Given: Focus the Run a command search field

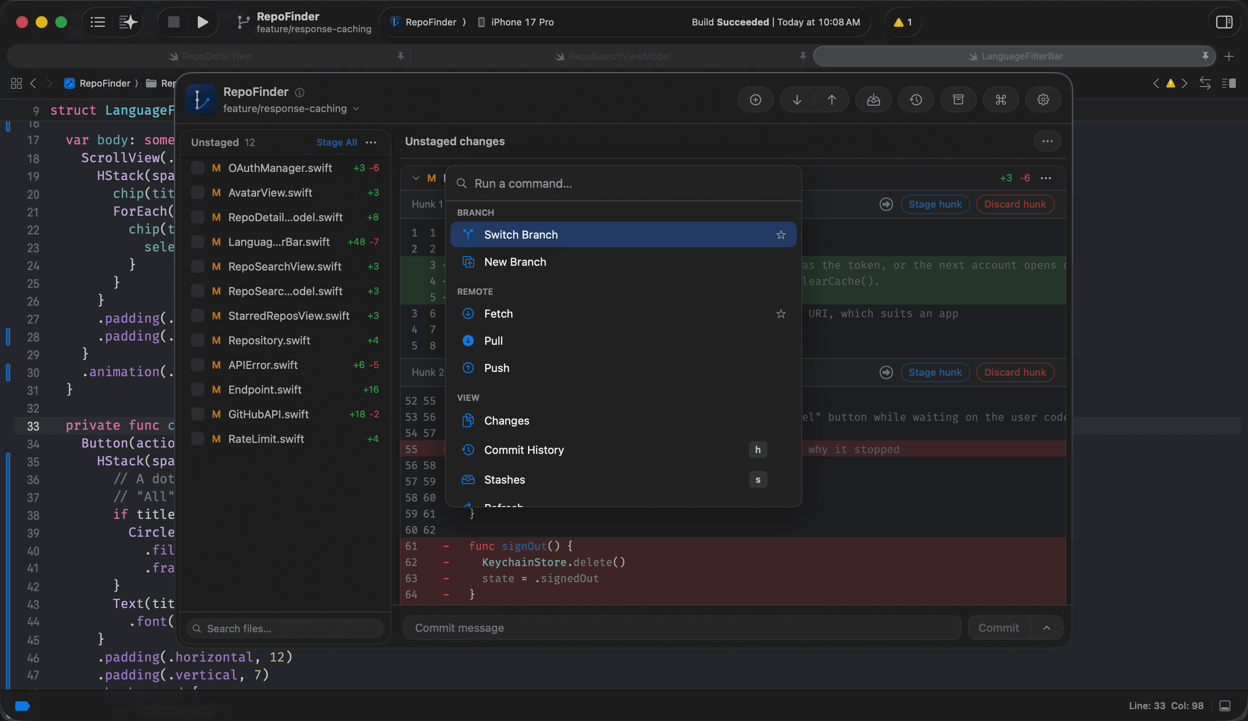Looking at the screenshot, I should [623, 183].
